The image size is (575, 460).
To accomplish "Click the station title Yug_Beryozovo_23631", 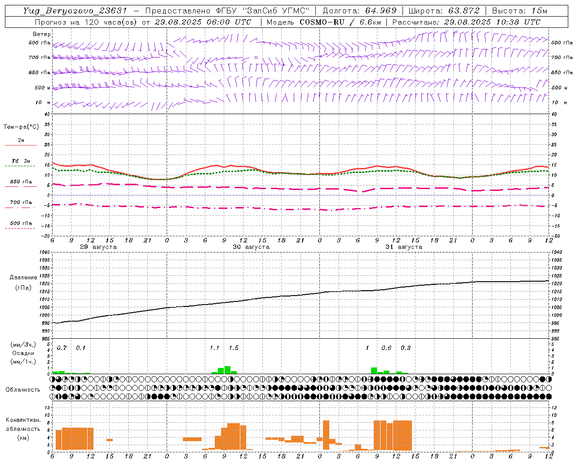I will (x=75, y=11).
